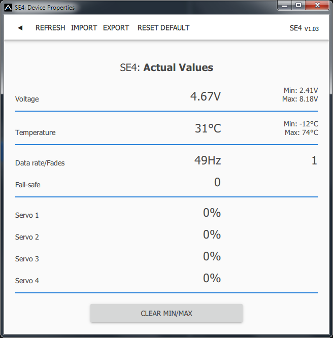This screenshot has width=333, height=338.
Task: Open the IMPORT option
Action: point(84,28)
